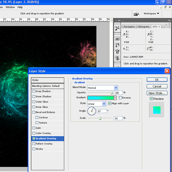Enable the Color Overlay checkbox
The image size is (172, 172).
pos(34,133)
